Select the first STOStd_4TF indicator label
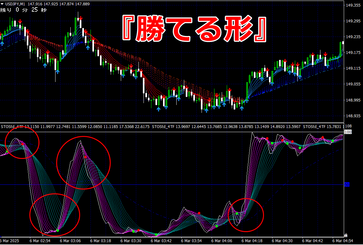 tap(12, 127)
